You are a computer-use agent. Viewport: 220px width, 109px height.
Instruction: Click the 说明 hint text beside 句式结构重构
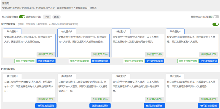(48, 24)
